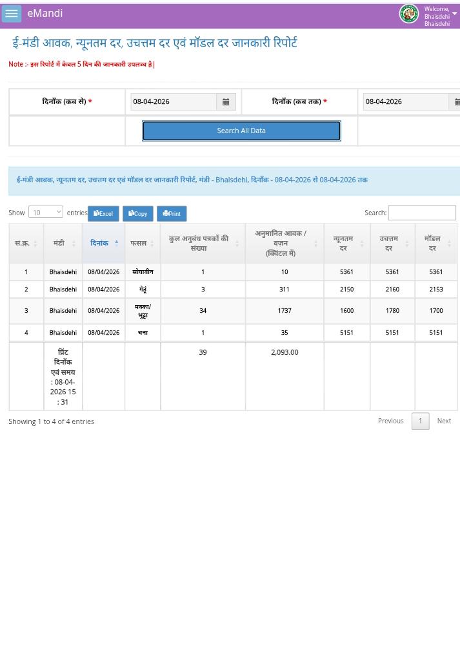Sort table by मंडी column
Screen dimensions: 460x656
pos(63,243)
